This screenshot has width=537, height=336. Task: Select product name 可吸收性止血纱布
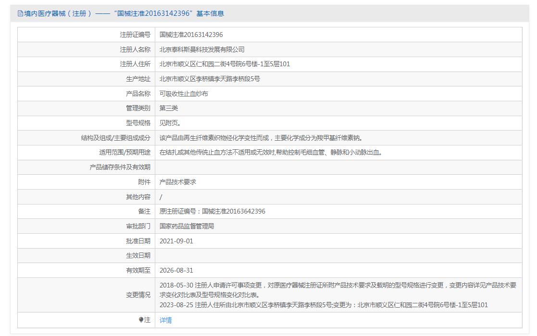click(x=184, y=94)
